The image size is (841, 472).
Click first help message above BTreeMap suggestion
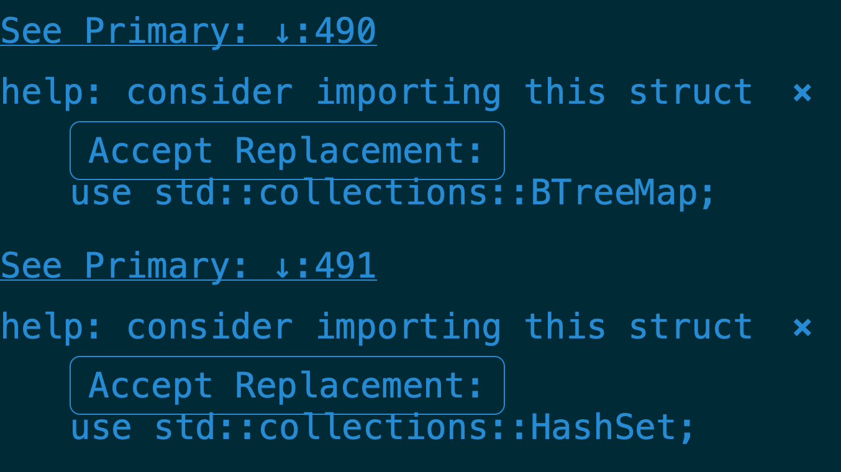pyautogui.click(x=376, y=93)
